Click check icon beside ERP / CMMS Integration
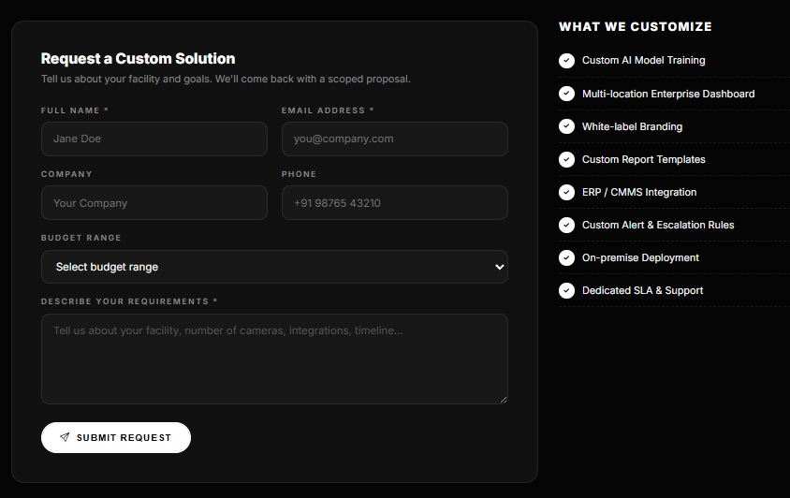This screenshot has width=790, height=498. click(567, 192)
